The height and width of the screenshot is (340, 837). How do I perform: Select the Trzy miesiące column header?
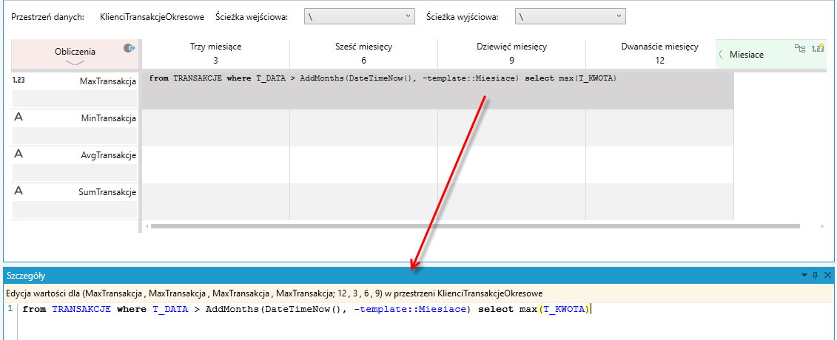coord(215,53)
